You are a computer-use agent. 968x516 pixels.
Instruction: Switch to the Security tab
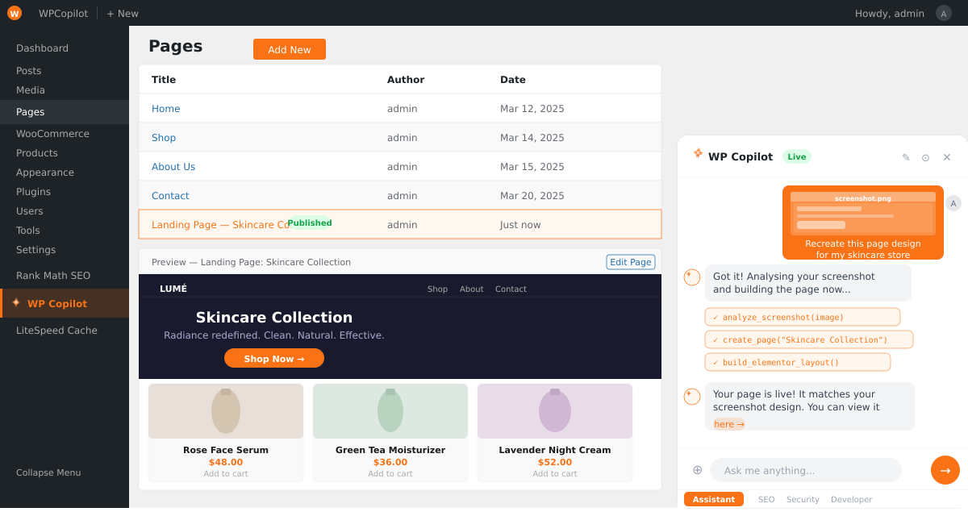803,500
